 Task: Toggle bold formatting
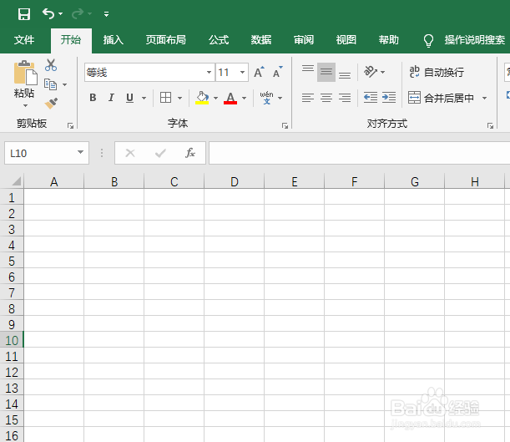[x=93, y=98]
